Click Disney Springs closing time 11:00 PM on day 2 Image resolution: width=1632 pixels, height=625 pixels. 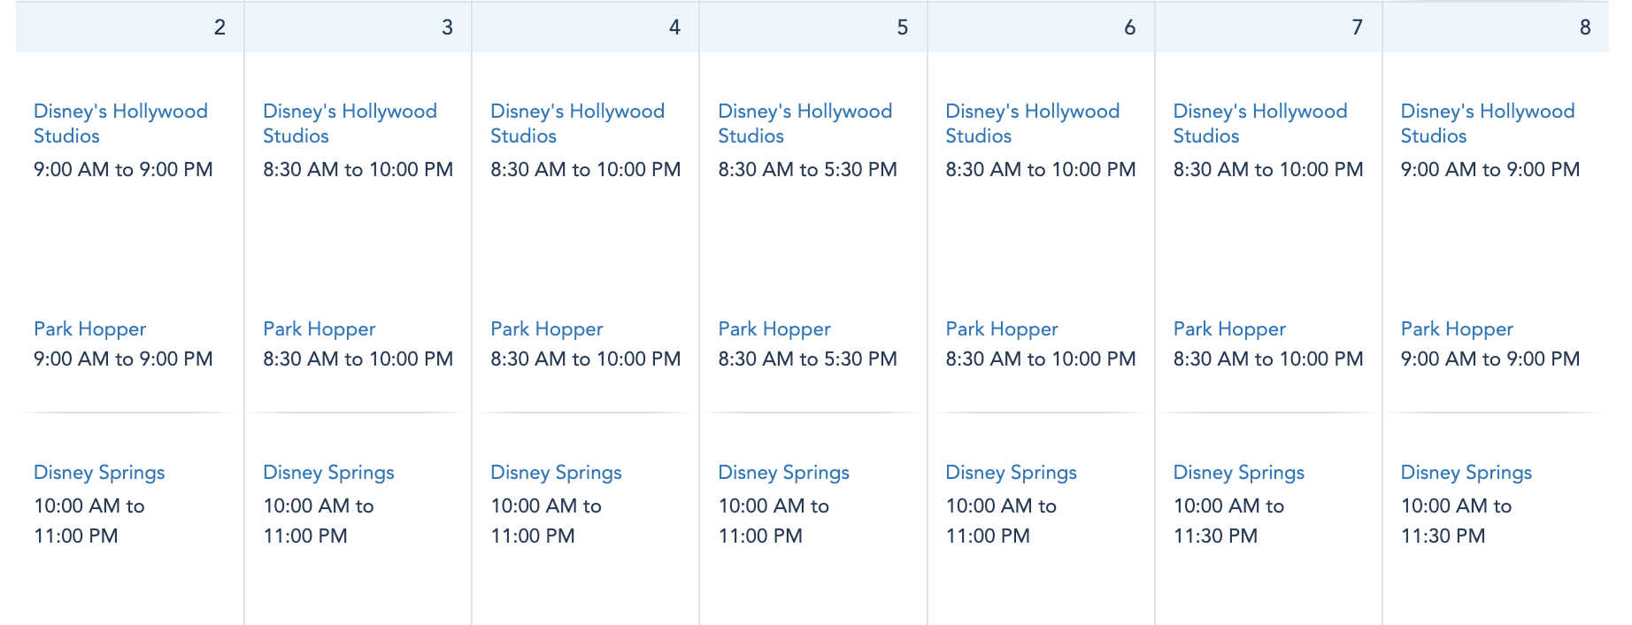(75, 536)
